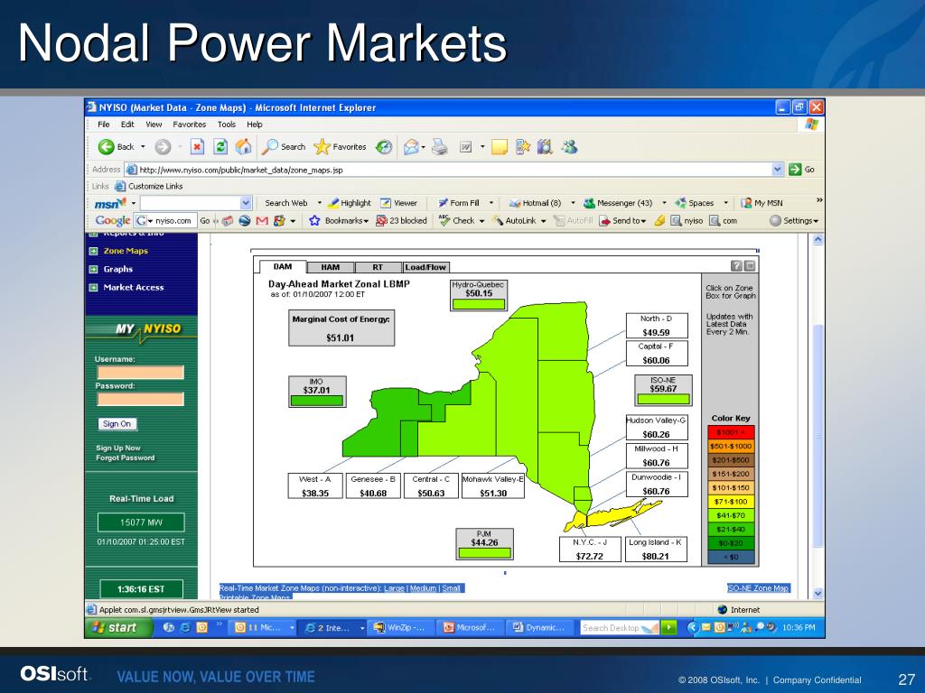925x693 pixels.
Task: Click the Sign On button
Action: pyautogui.click(x=117, y=424)
